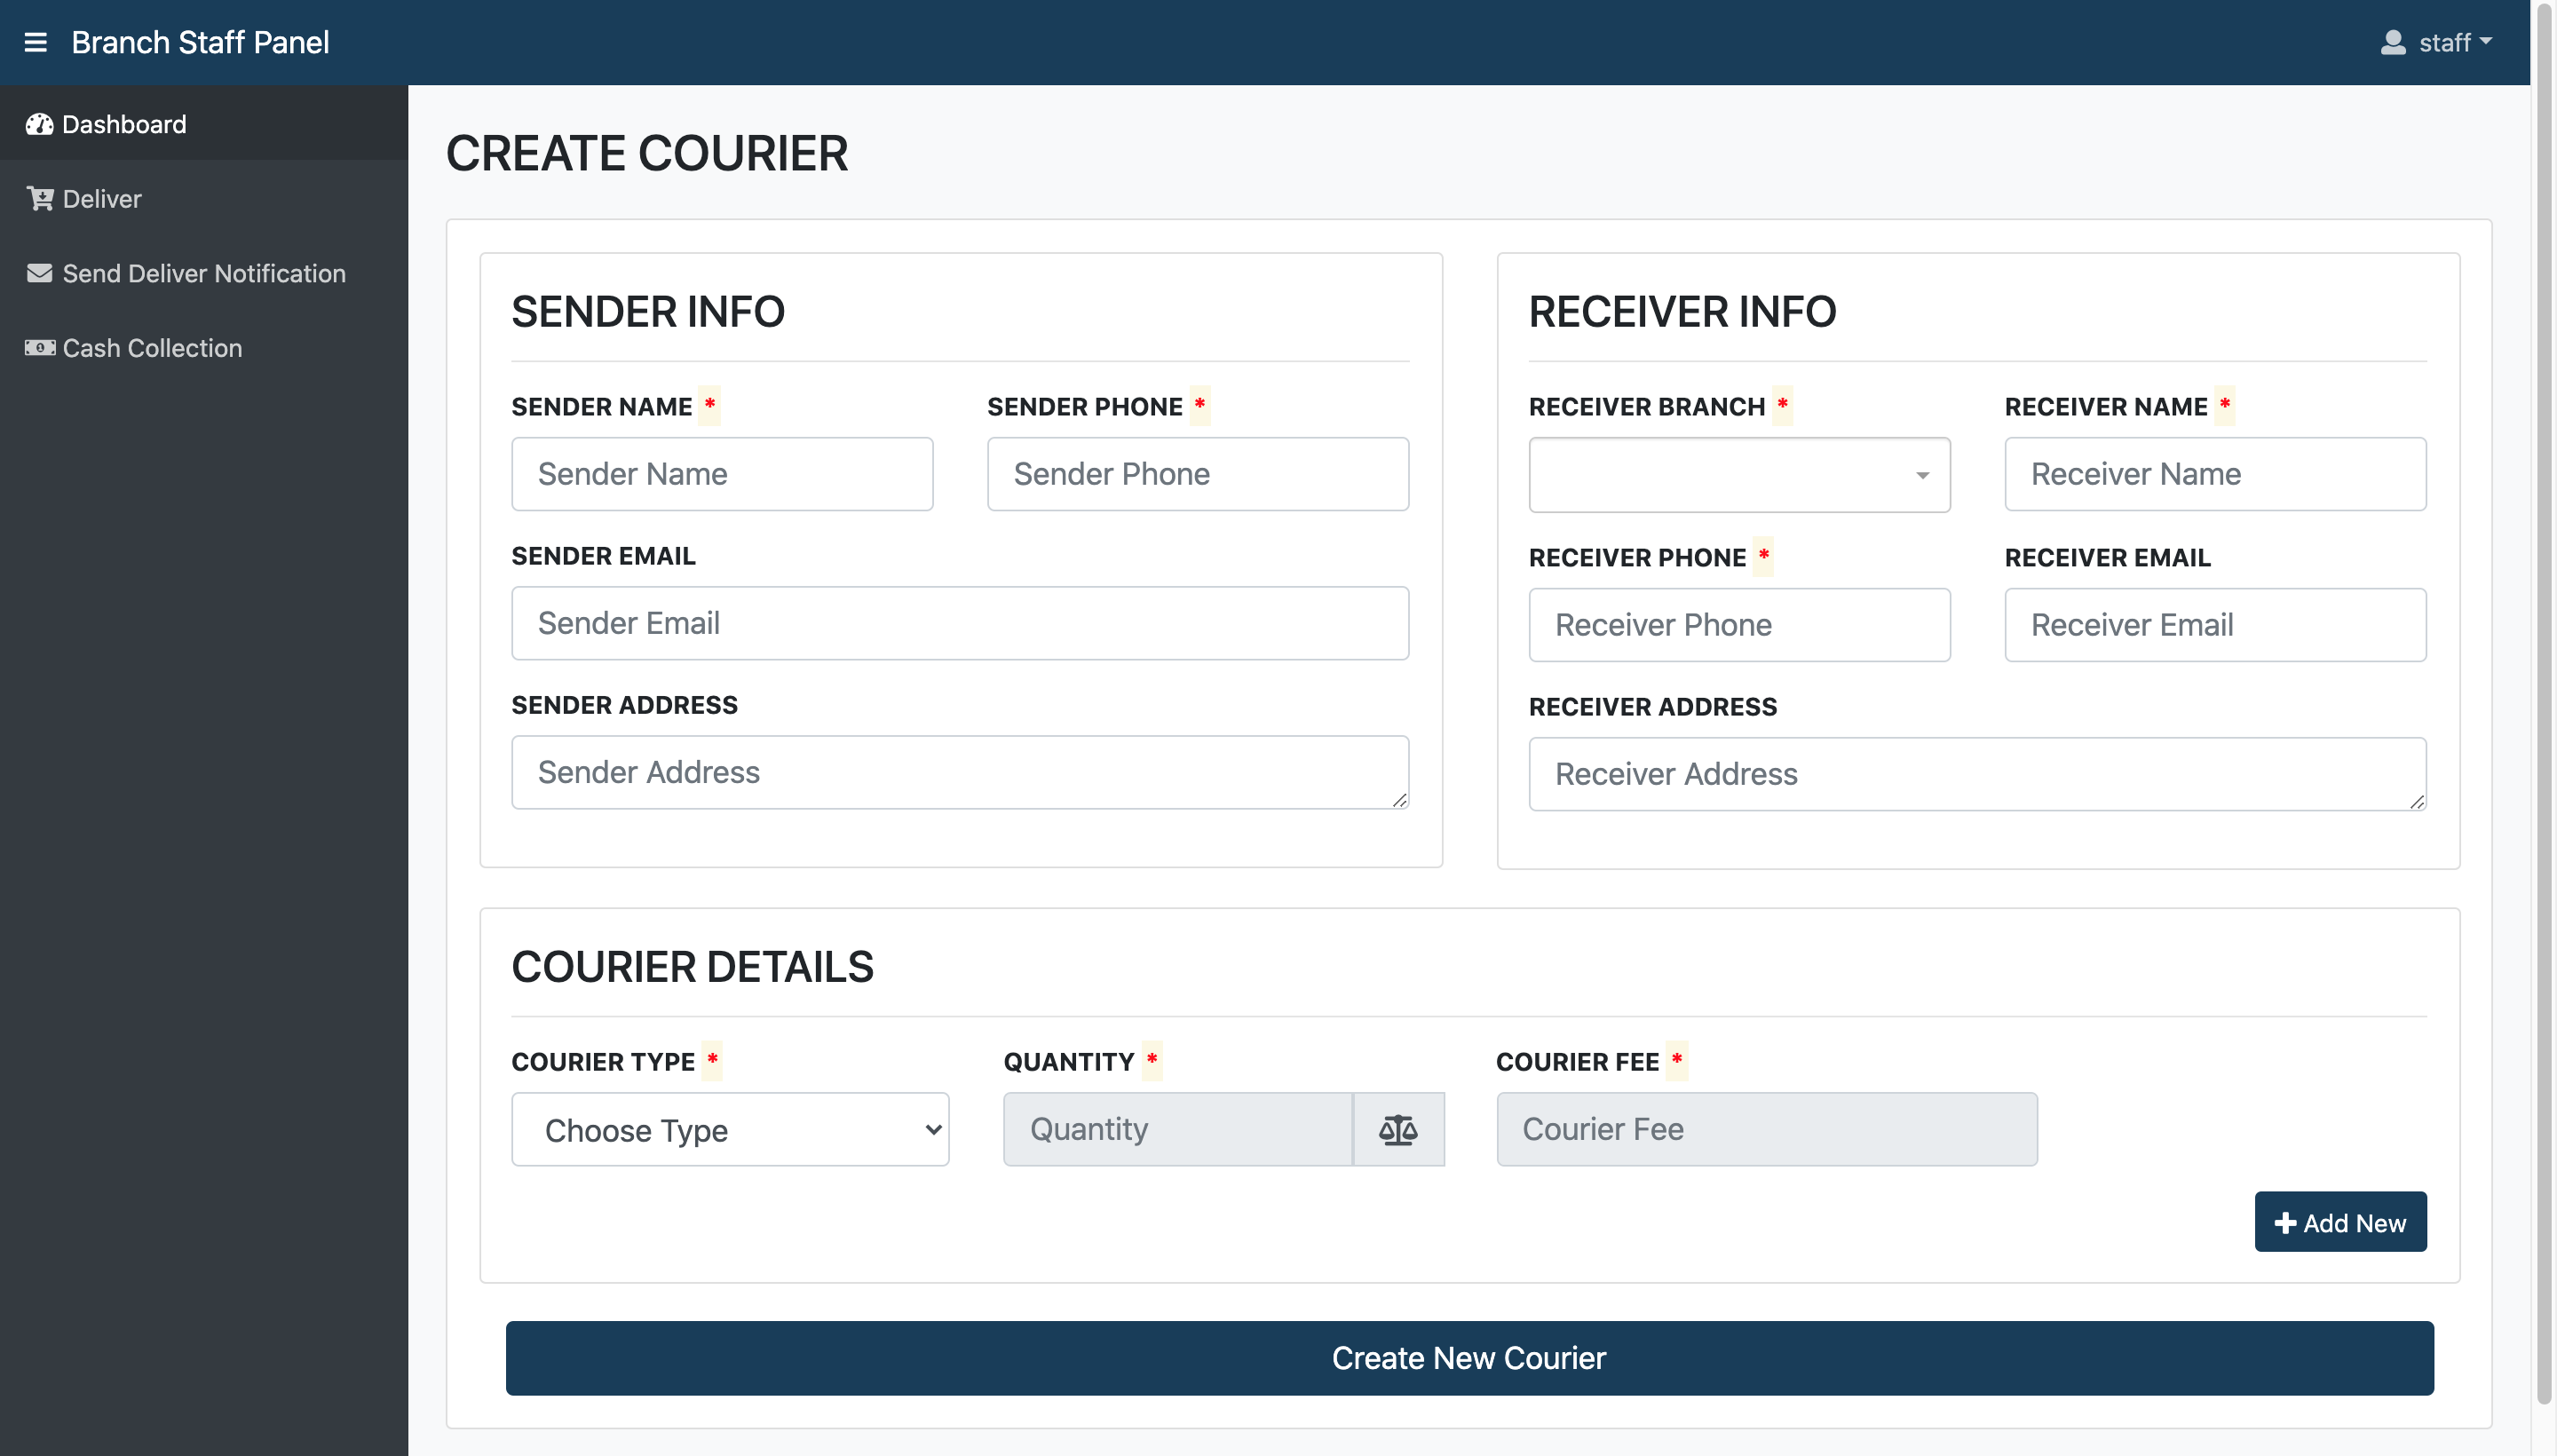The width and height of the screenshot is (2557, 1456).
Task: Select the Sender Address text area
Action: (x=958, y=772)
